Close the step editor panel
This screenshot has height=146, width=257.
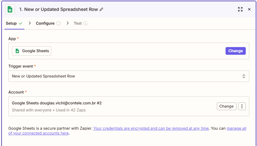249,9
